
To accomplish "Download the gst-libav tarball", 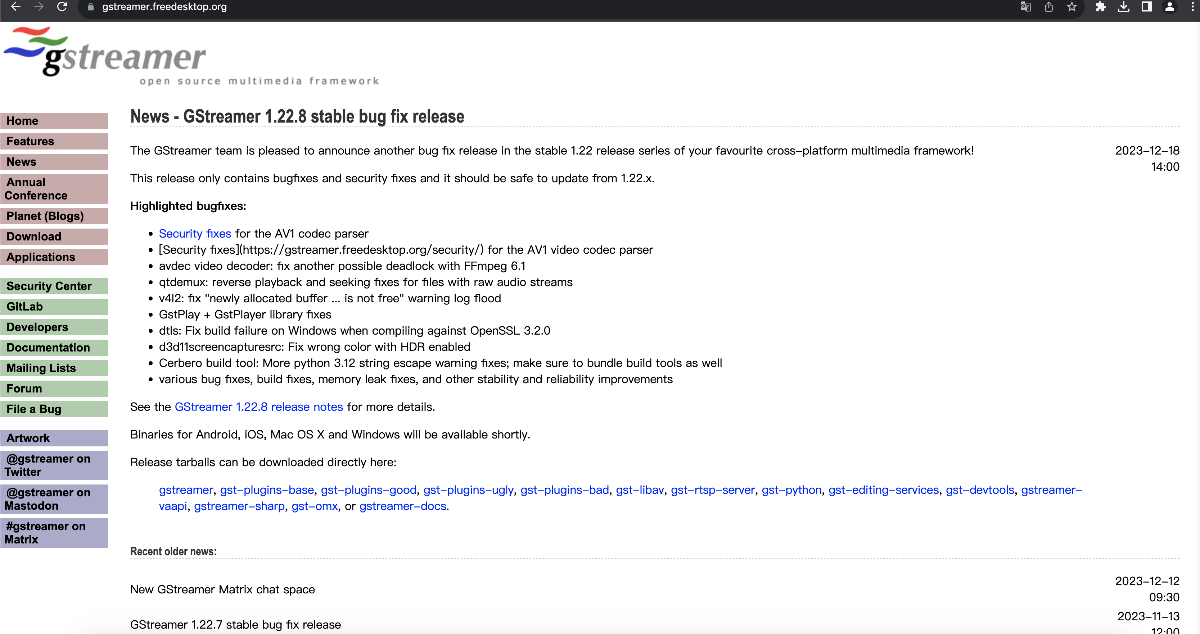I will (640, 490).
